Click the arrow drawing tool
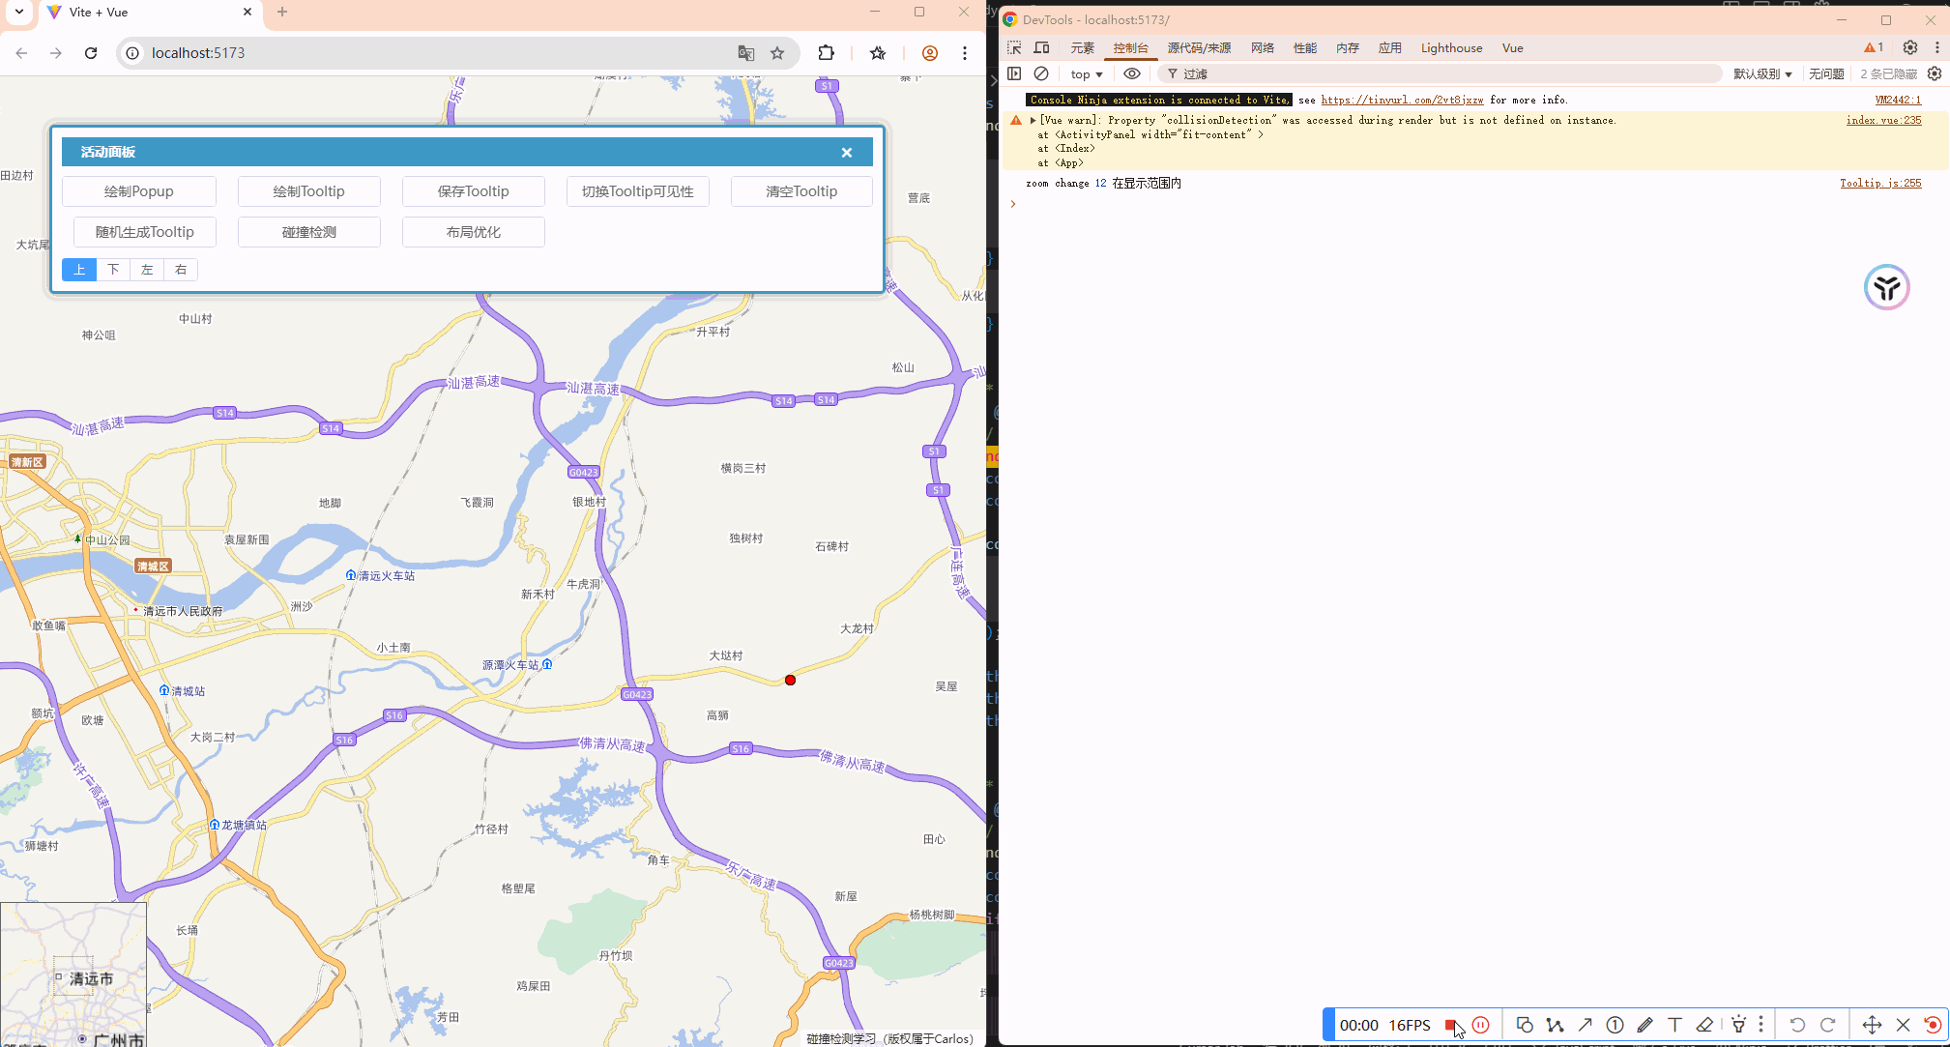Image resolution: width=1950 pixels, height=1047 pixels. click(1585, 1025)
